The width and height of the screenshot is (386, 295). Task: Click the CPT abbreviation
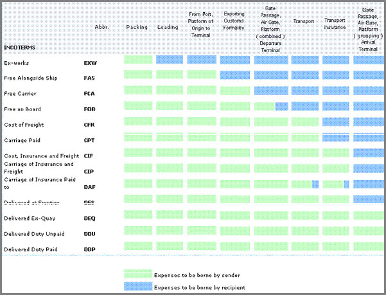pyautogui.click(x=91, y=140)
